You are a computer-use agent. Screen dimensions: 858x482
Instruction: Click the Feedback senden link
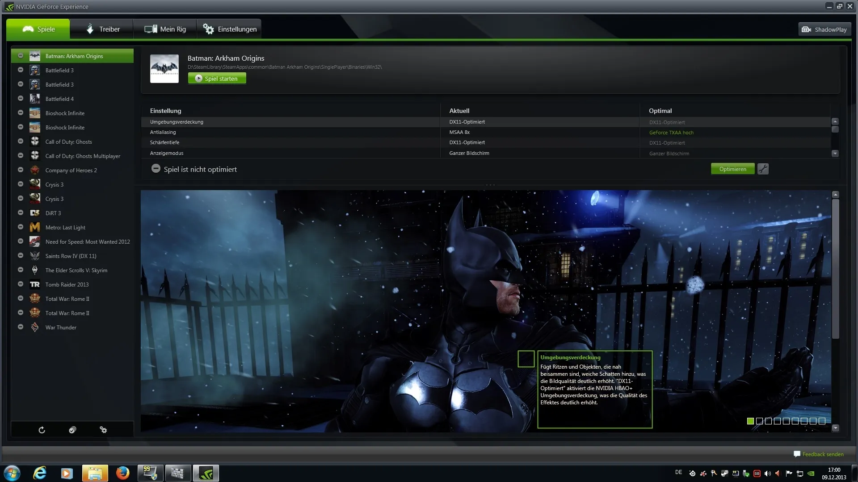tap(822, 454)
